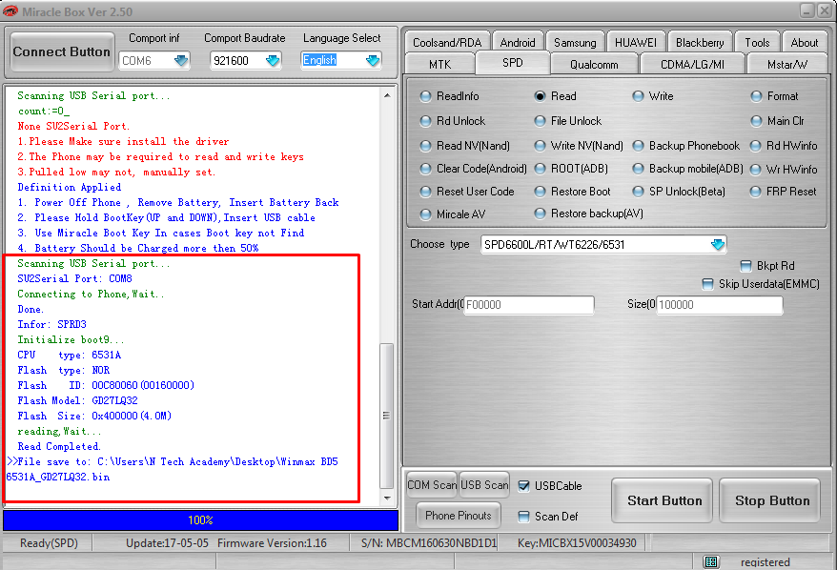Image resolution: width=837 pixels, height=570 pixels.
Task: Open the Comport Baudrate 921600 dropdown
Action: tap(273, 60)
